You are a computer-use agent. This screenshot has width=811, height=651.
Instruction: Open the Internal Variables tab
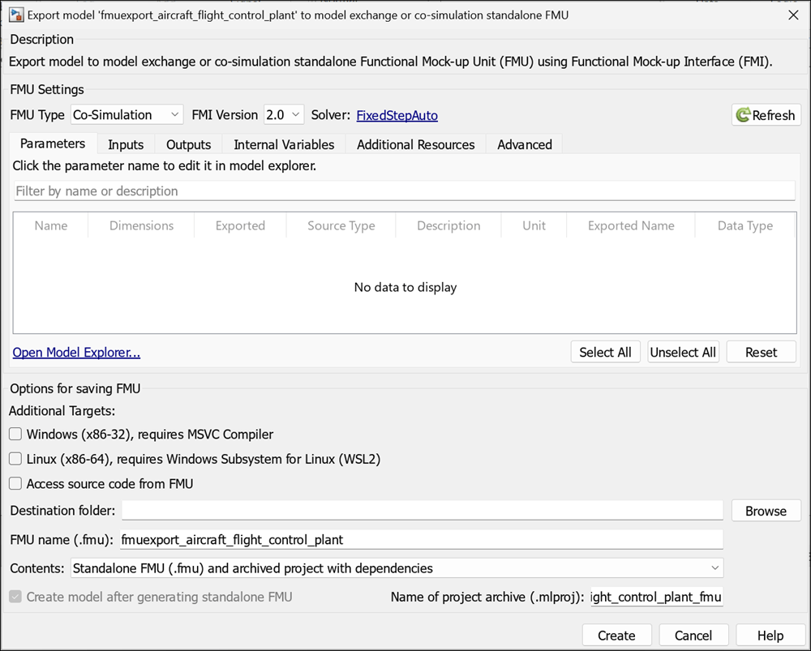284,144
